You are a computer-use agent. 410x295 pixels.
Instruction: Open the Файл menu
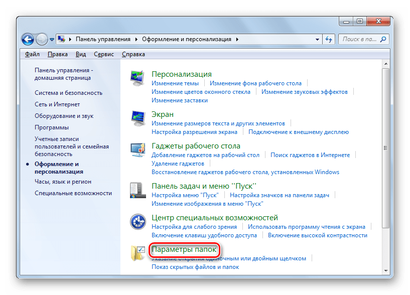[x=32, y=54]
